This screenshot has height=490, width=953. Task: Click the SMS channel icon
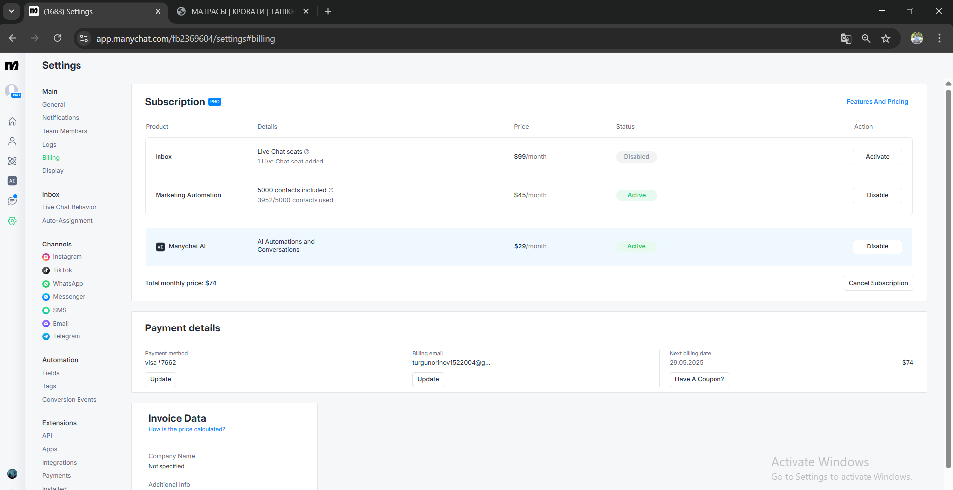[x=46, y=310]
